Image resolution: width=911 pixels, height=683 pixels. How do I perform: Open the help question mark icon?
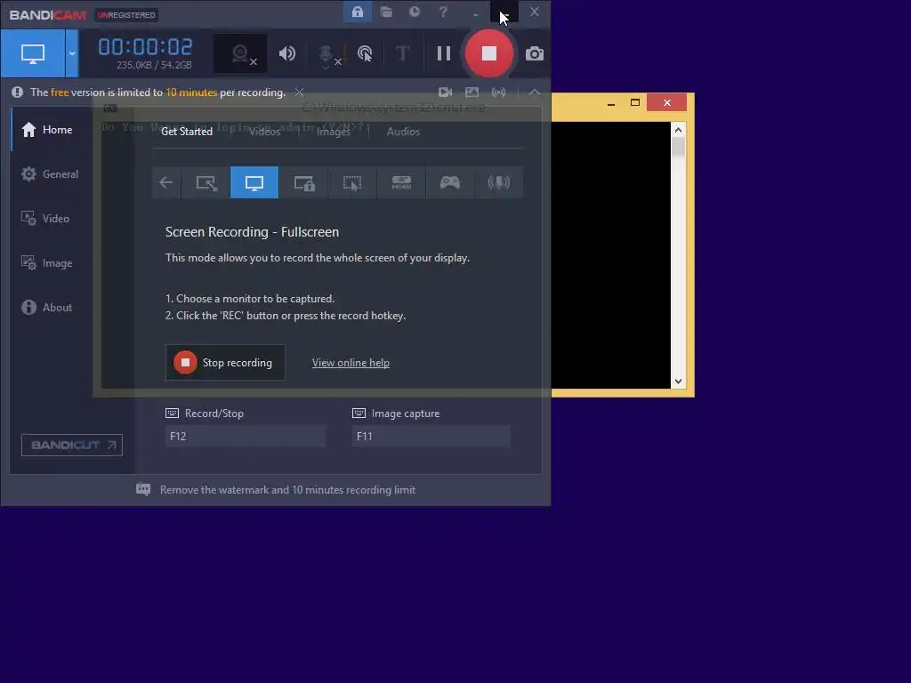(x=443, y=12)
